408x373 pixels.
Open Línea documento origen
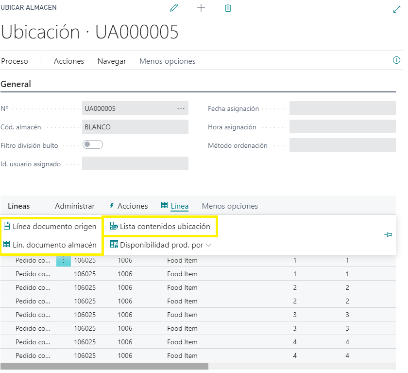[54, 226]
